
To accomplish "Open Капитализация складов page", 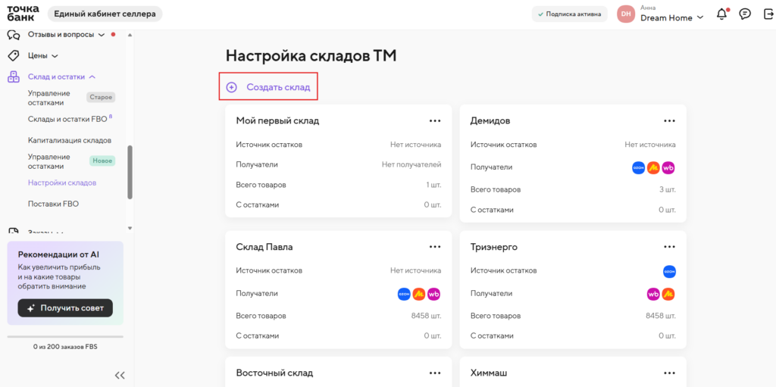I will pyautogui.click(x=70, y=141).
